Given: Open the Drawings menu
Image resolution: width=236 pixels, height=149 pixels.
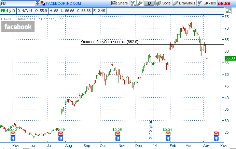Looking at the screenshot, I should click(x=184, y=3).
